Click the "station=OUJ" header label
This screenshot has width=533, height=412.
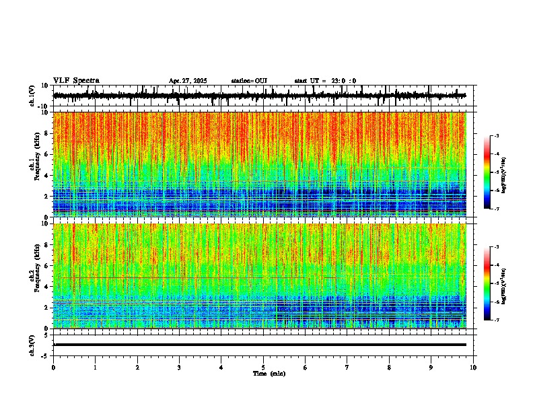pos(249,81)
